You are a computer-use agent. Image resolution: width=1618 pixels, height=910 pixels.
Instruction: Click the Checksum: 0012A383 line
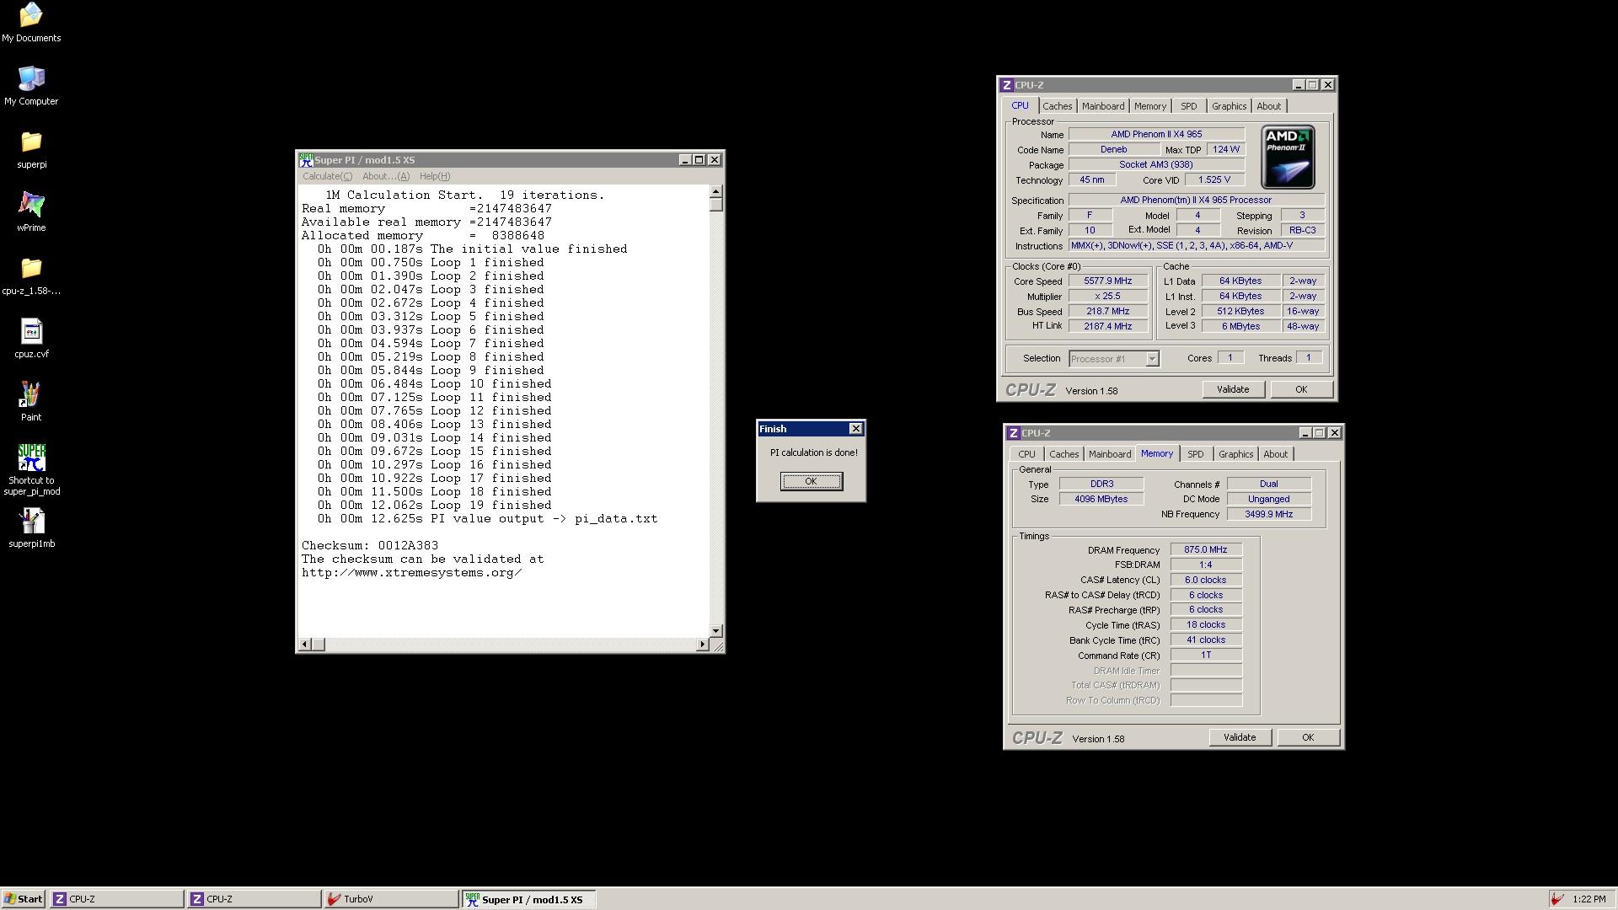[370, 546]
